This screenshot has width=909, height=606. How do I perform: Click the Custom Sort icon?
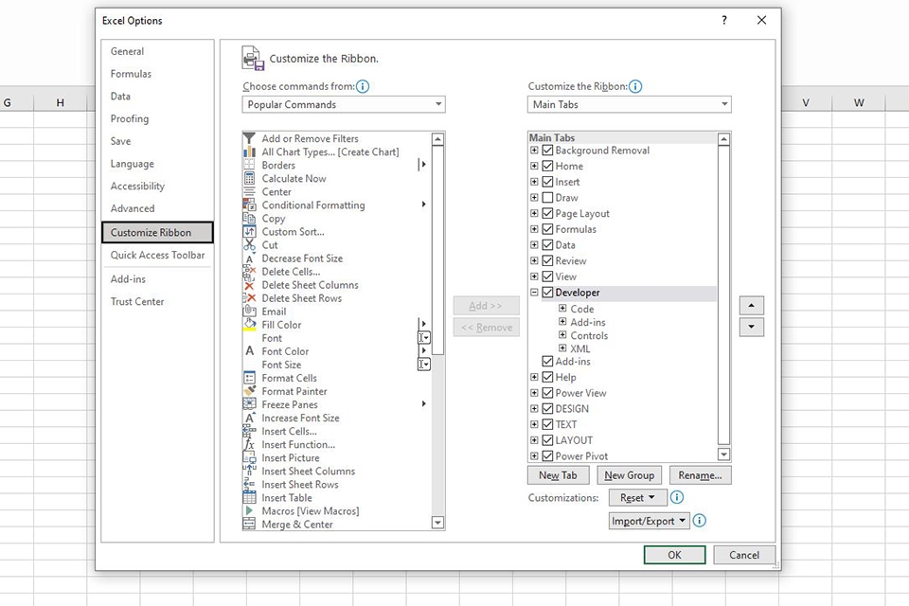point(249,232)
